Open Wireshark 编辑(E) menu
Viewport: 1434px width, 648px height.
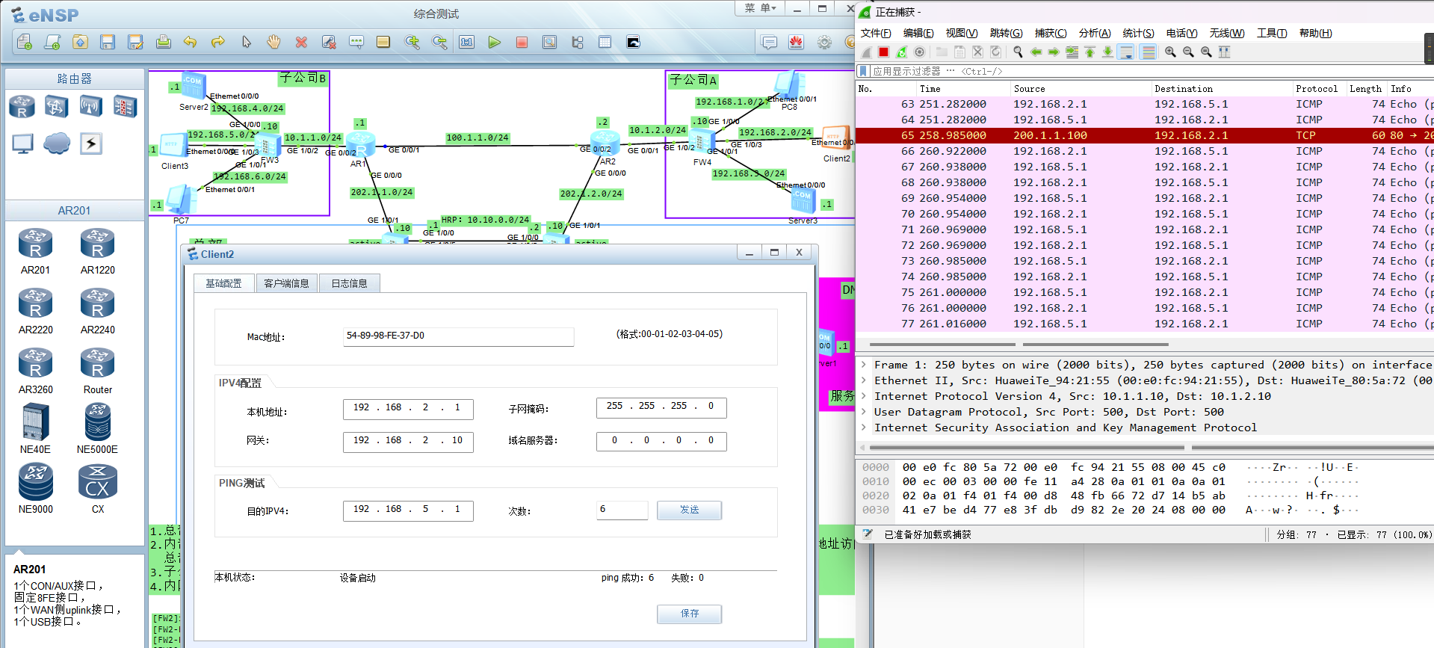point(918,33)
